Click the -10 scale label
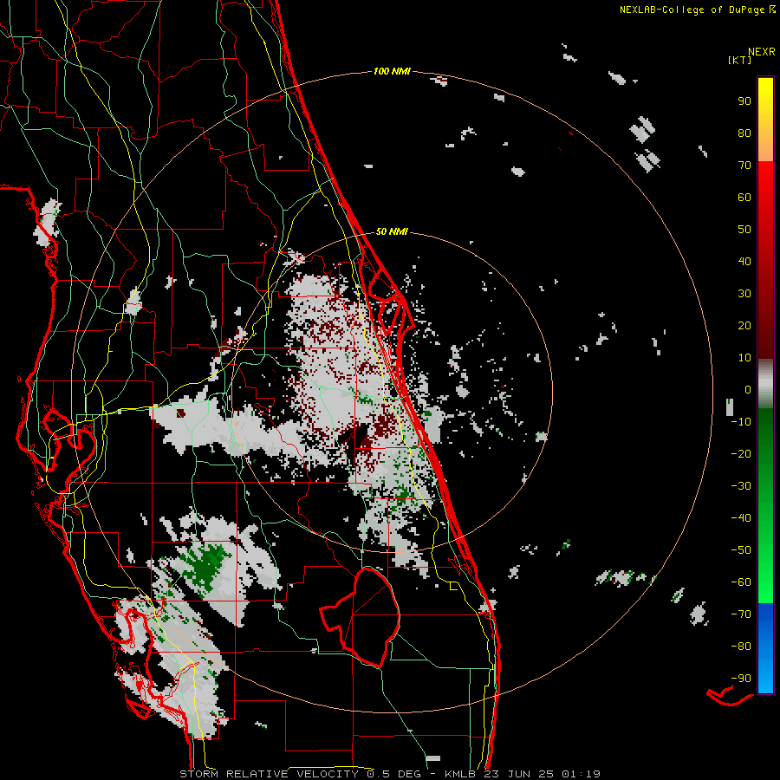 pos(741,422)
